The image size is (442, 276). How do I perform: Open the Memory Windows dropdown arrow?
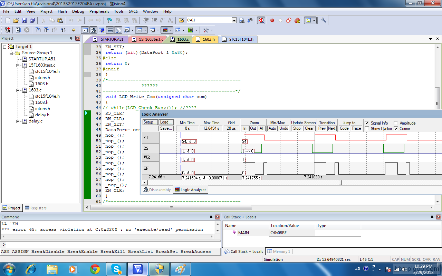pos(145,30)
